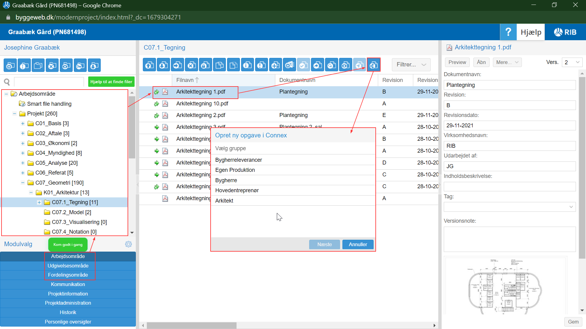The height and width of the screenshot is (329, 586).
Task: Select the Historik module
Action: (68, 312)
